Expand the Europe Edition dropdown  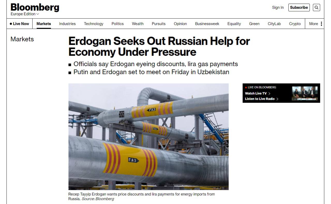point(25,14)
